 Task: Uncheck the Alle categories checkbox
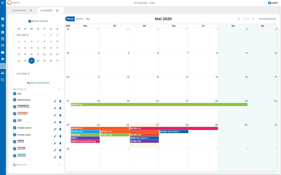[15, 94]
